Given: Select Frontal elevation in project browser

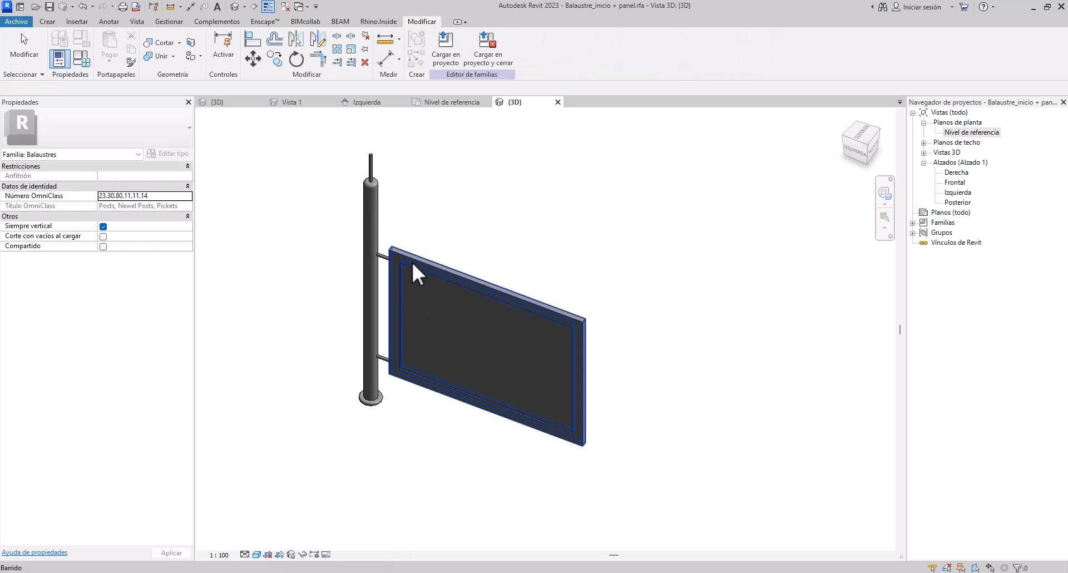Looking at the screenshot, I should (x=955, y=182).
